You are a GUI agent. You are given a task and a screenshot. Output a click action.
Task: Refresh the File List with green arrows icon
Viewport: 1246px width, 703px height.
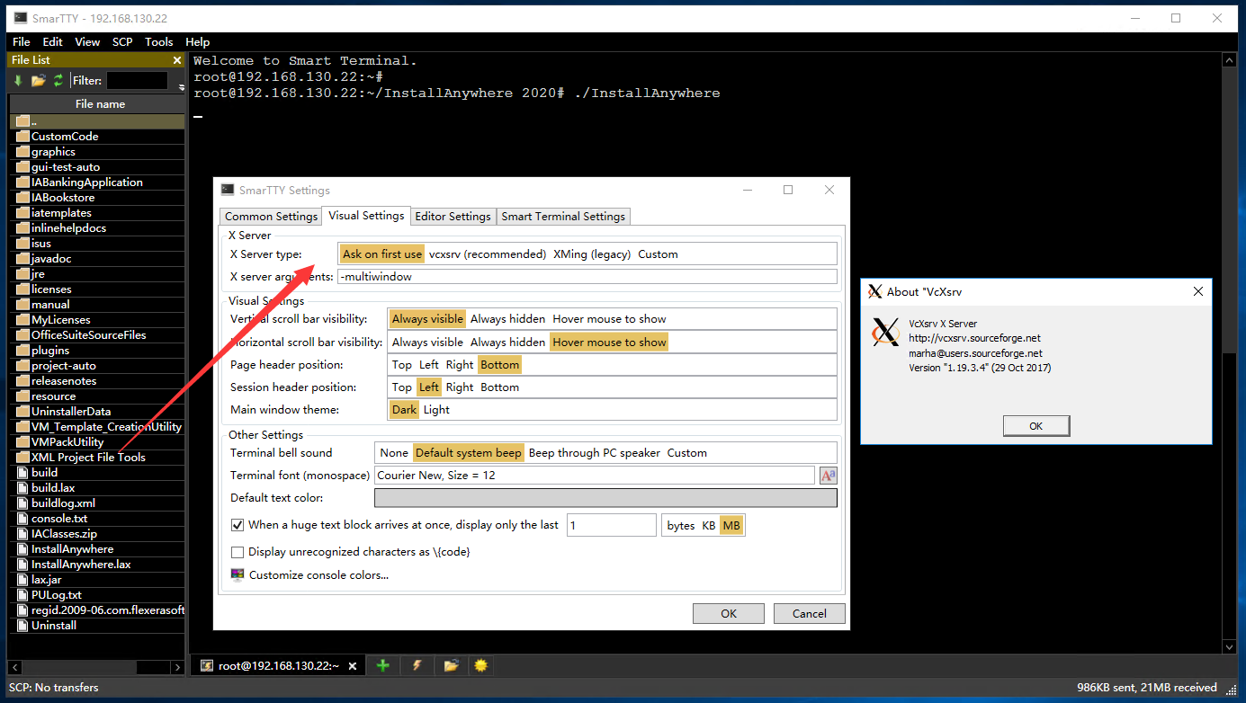pos(58,81)
